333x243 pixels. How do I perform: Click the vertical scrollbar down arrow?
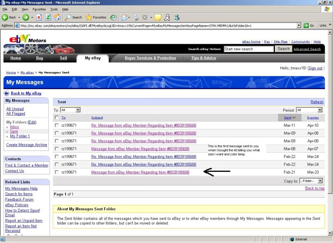click(330, 233)
